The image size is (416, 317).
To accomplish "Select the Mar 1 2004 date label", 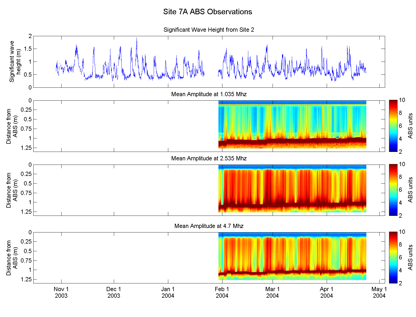I will coord(272,292).
